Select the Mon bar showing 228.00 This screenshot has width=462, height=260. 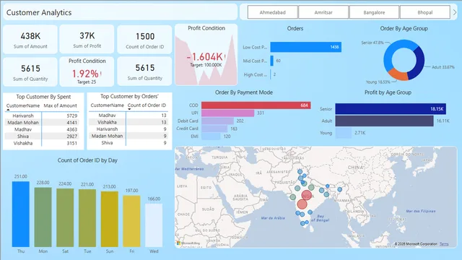tap(43, 217)
